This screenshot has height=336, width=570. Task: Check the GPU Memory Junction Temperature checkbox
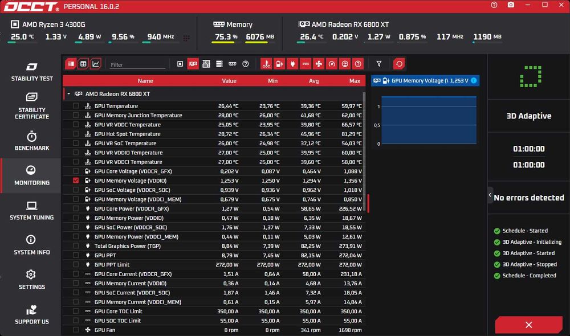[x=76, y=115]
